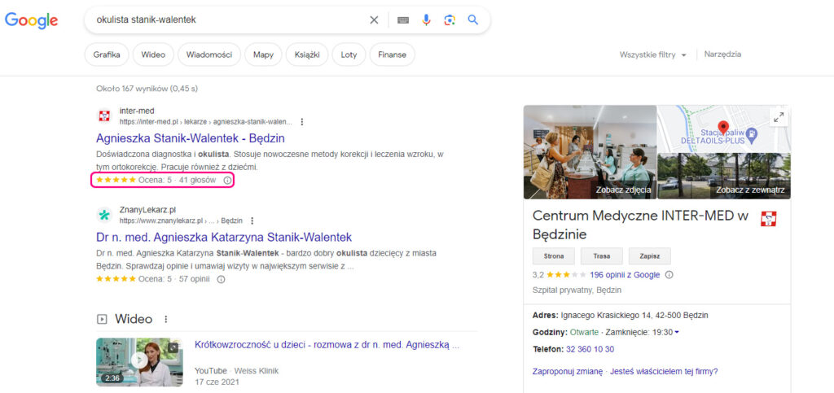Screen dimensions: 834x393
Task: Open the on-screen keyboard icon
Action: [x=403, y=20]
